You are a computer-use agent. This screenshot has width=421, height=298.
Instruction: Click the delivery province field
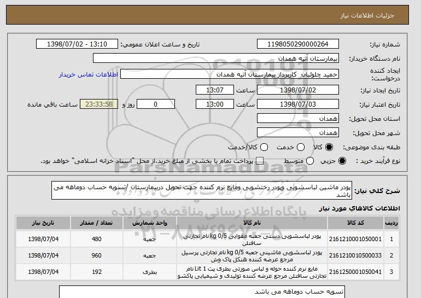(298, 119)
